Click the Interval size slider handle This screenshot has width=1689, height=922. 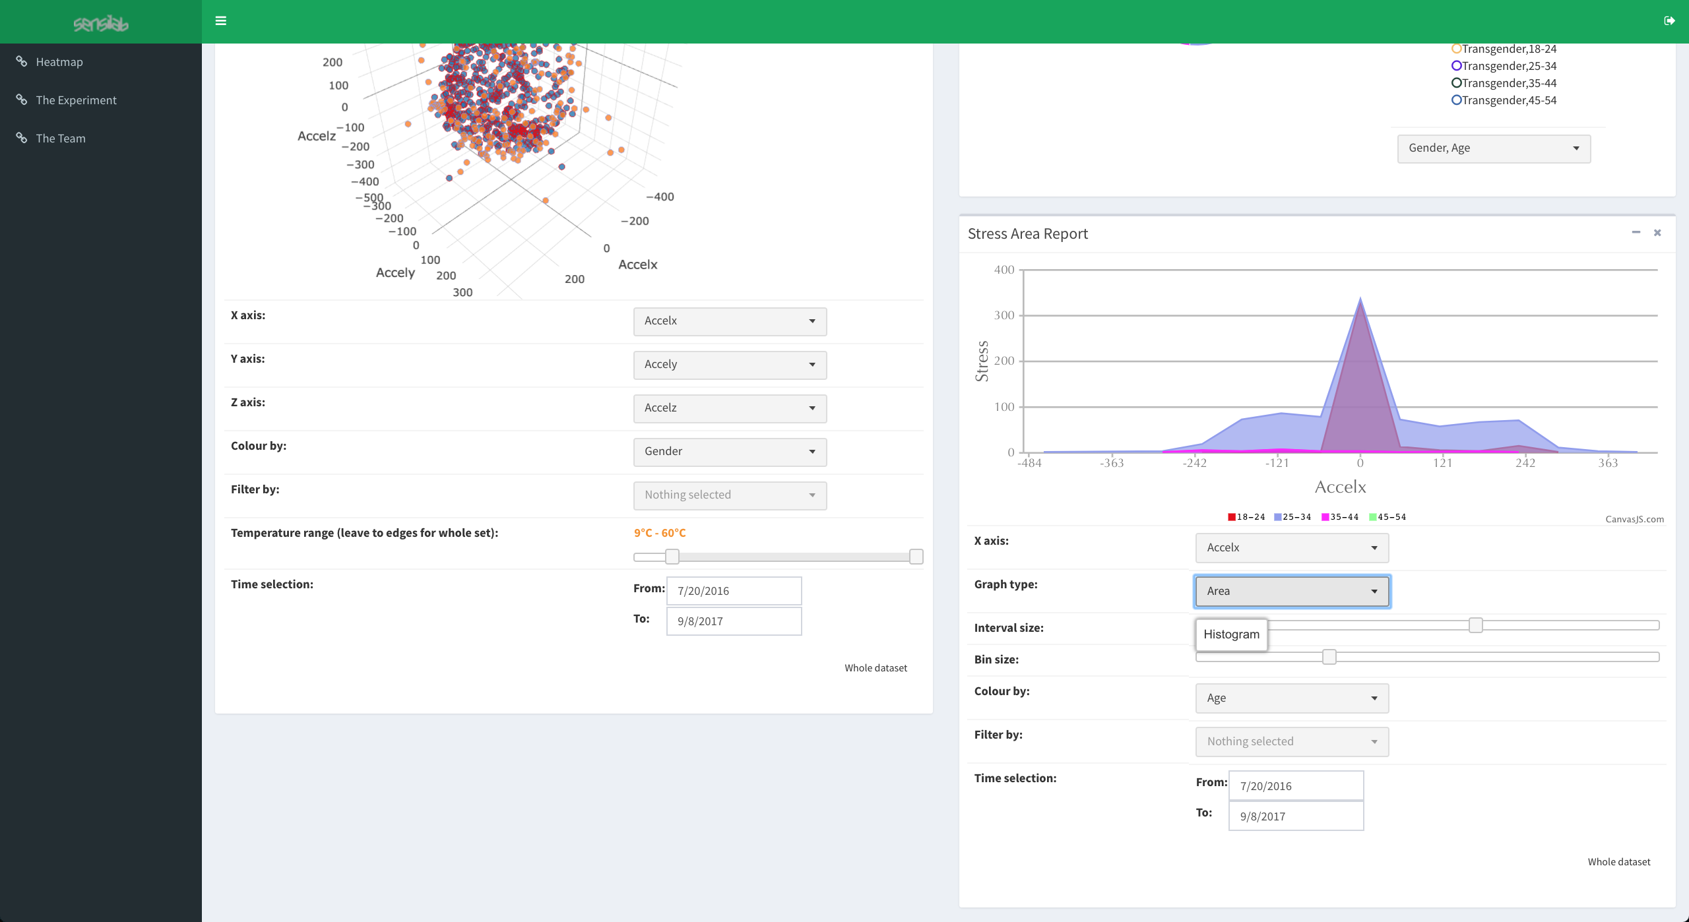coord(1475,625)
